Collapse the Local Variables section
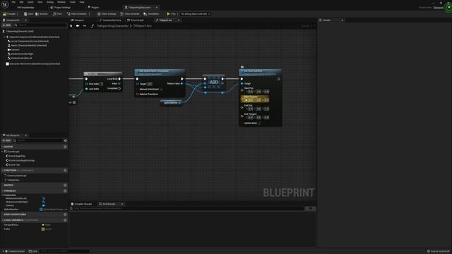This screenshot has height=254, width=452. (x=3, y=220)
